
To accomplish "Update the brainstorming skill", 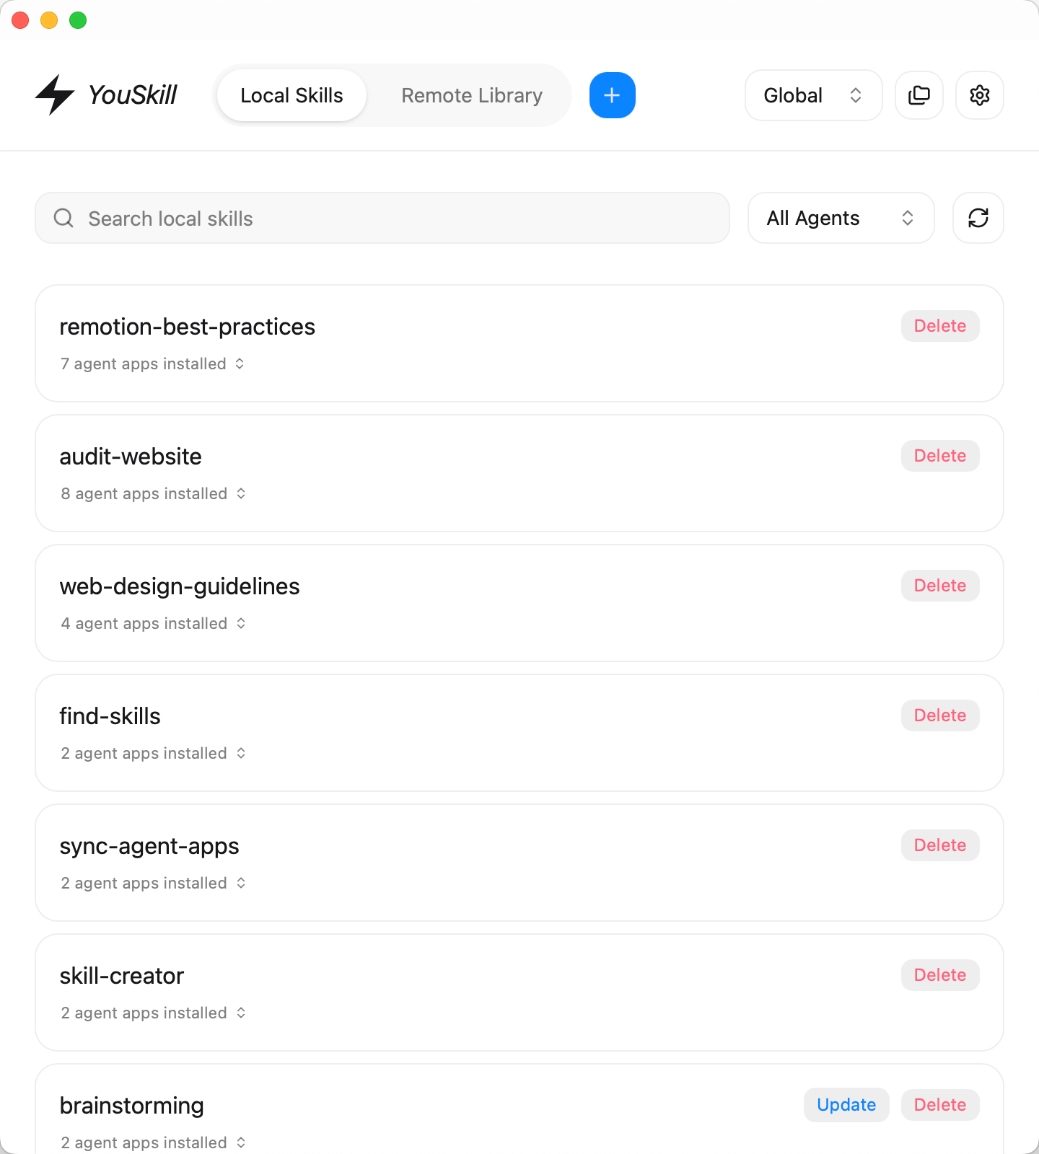I will click(x=846, y=1104).
